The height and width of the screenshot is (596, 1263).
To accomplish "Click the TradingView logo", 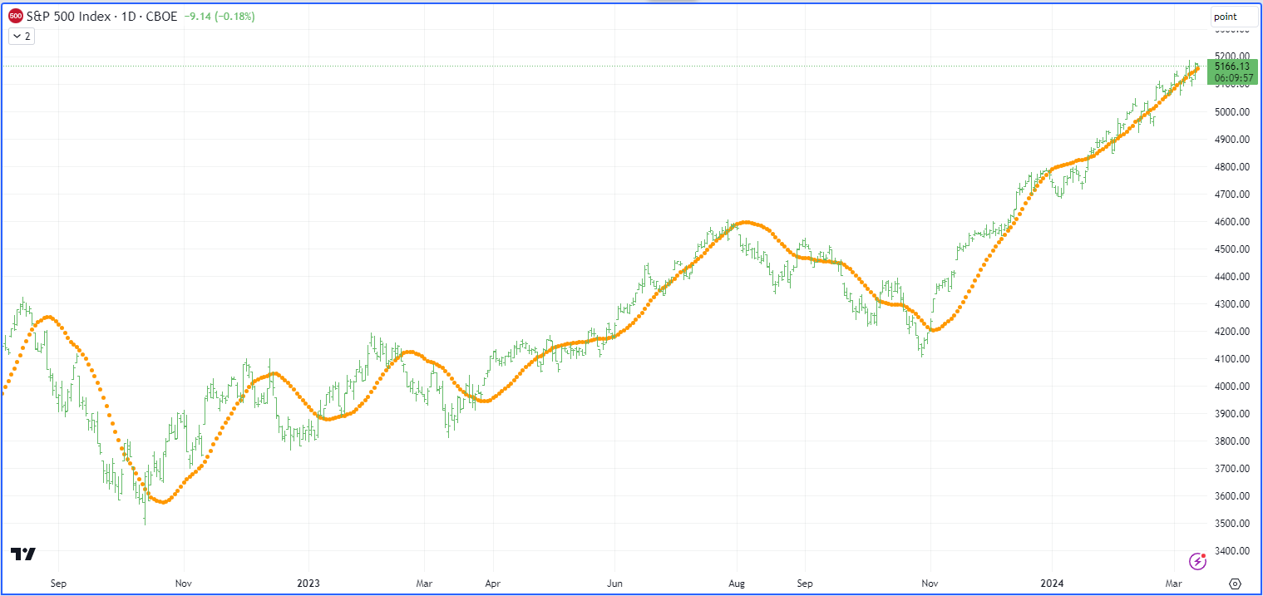I will click(x=23, y=554).
